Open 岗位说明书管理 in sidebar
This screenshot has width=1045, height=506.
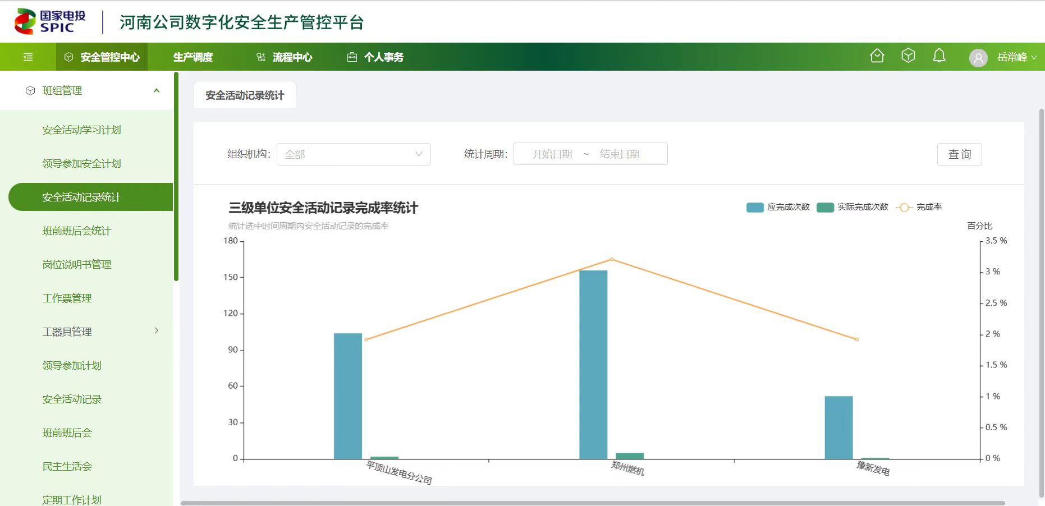pos(77,264)
